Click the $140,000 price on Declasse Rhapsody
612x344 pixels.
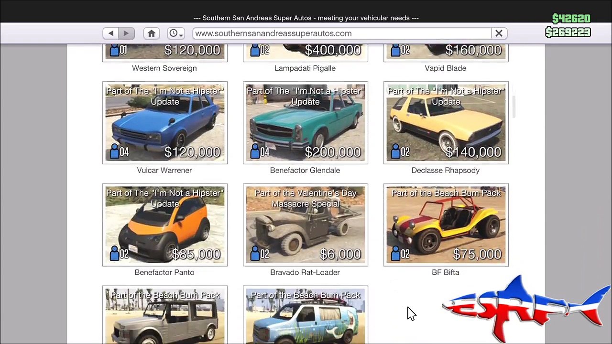pyautogui.click(x=473, y=152)
